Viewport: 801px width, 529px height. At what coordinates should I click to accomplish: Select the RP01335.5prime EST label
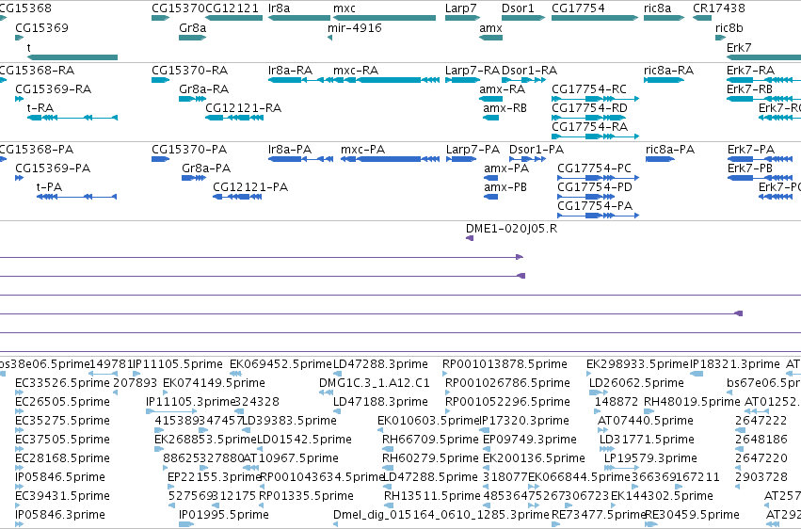click(x=306, y=496)
